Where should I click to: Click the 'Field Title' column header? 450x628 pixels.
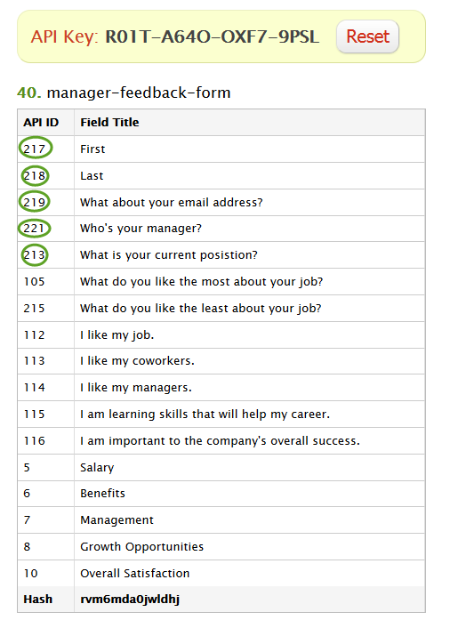pyautogui.click(x=109, y=122)
